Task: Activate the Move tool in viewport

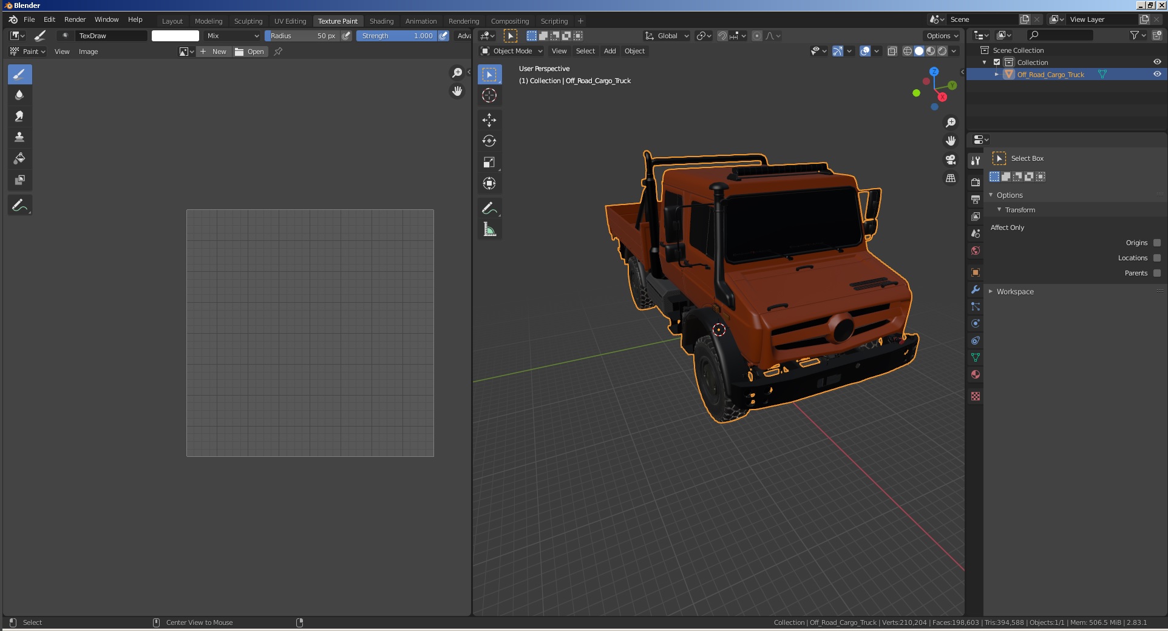Action: [489, 120]
